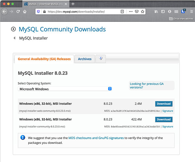Open the browser home page icon
This screenshot has height=162, width=195.
pyautogui.click(x=25, y=12)
